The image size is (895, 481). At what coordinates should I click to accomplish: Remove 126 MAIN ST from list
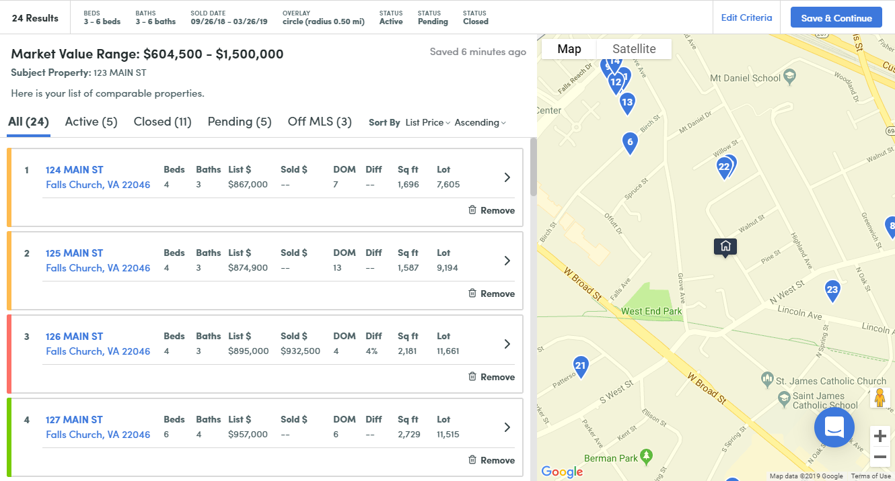point(491,377)
